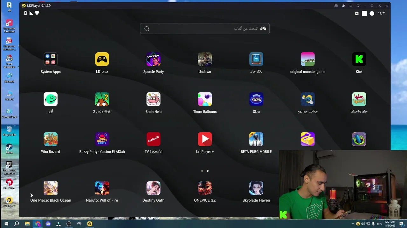Launch the green worm game icon
407x228 pixels.
point(359,139)
